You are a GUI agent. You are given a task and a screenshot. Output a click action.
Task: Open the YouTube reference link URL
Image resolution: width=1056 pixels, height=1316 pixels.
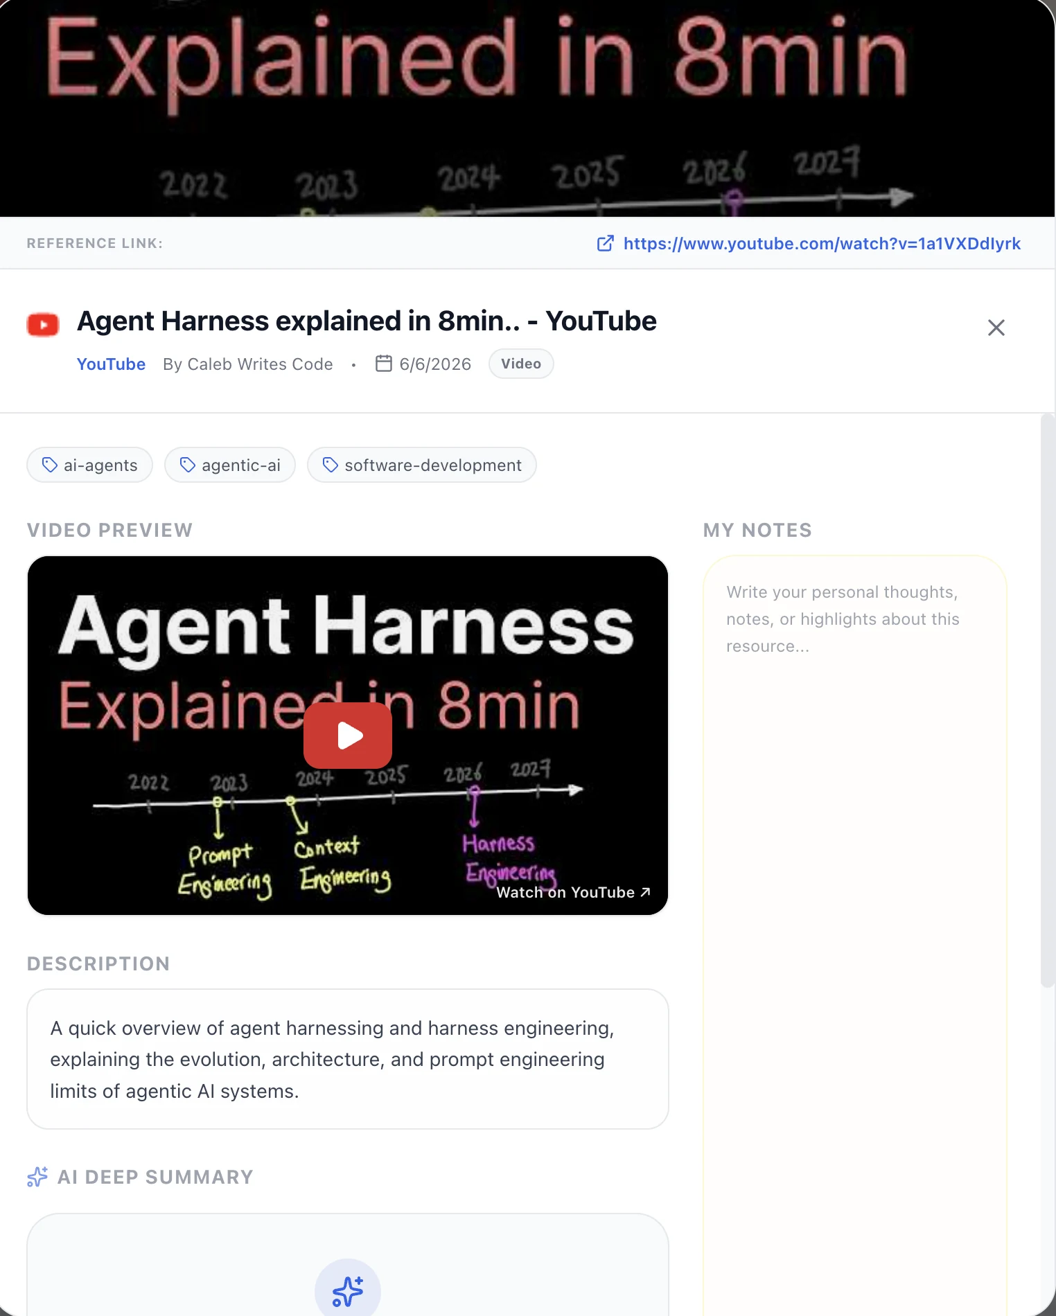click(822, 244)
